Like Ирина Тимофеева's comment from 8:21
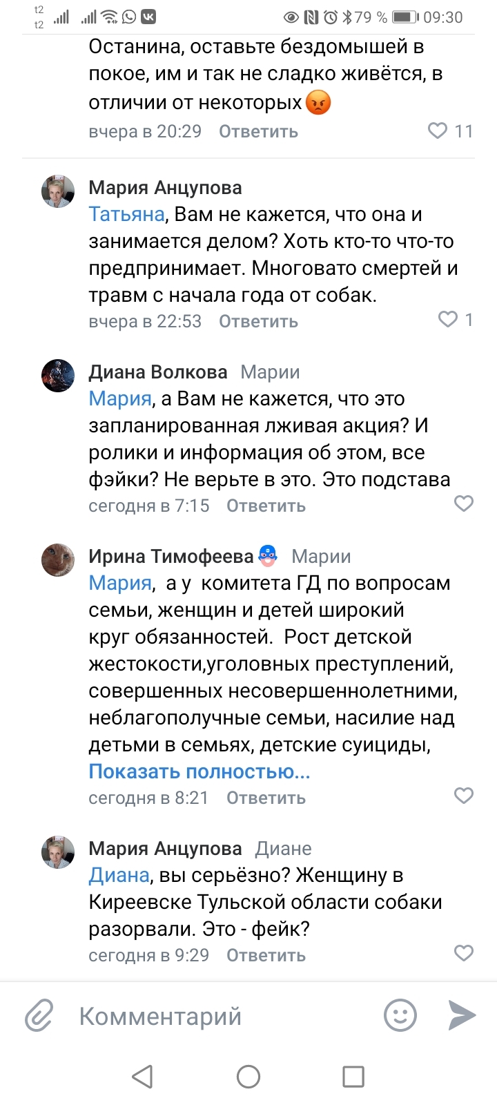 pos(464,796)
